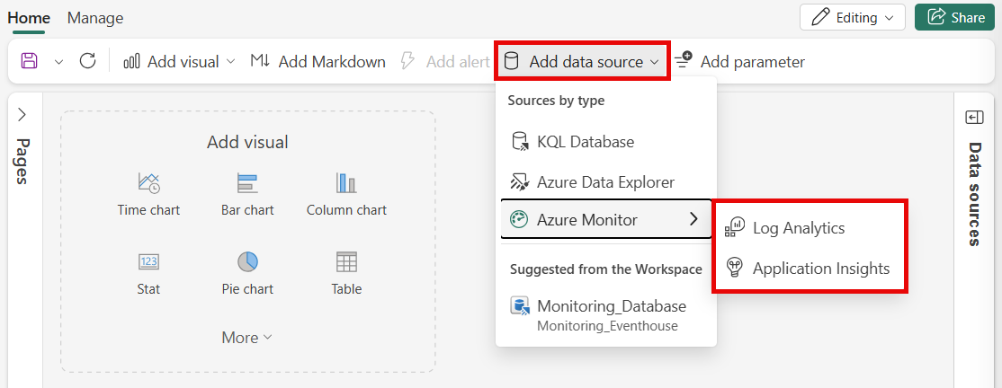Select the Bar chart visual icon

[x=247, y=184]
